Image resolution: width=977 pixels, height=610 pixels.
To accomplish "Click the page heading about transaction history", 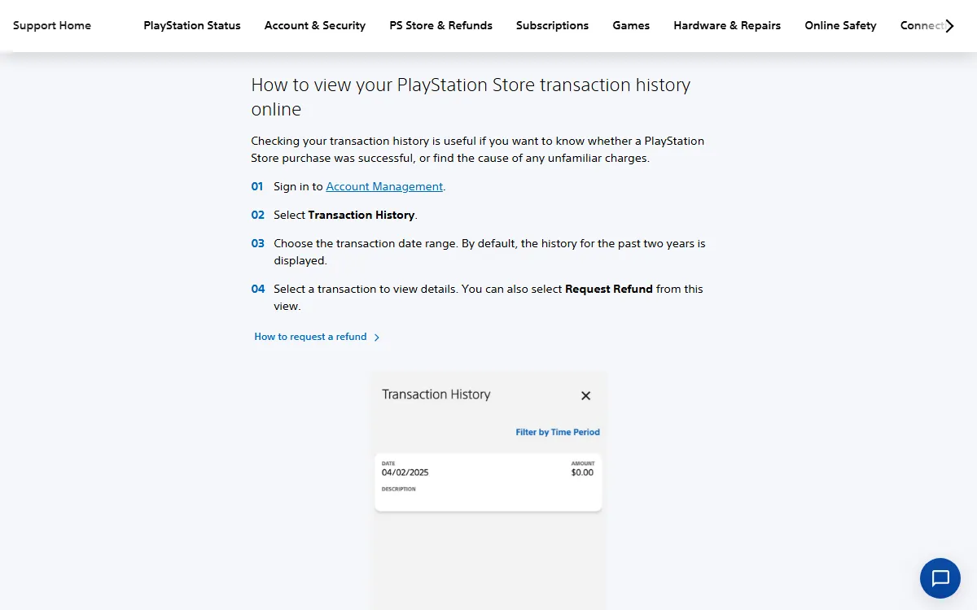I will (x=471, y=97).
